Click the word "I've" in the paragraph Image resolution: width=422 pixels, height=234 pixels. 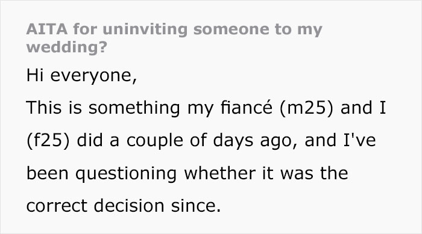point(359,140)
